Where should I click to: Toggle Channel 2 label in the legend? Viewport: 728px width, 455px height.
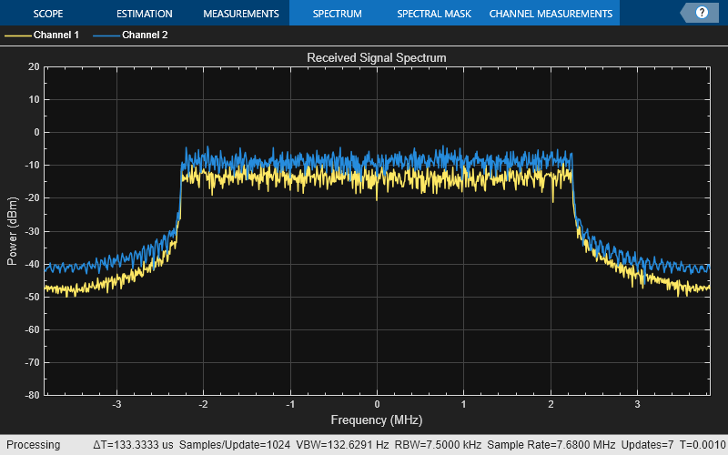145,35
